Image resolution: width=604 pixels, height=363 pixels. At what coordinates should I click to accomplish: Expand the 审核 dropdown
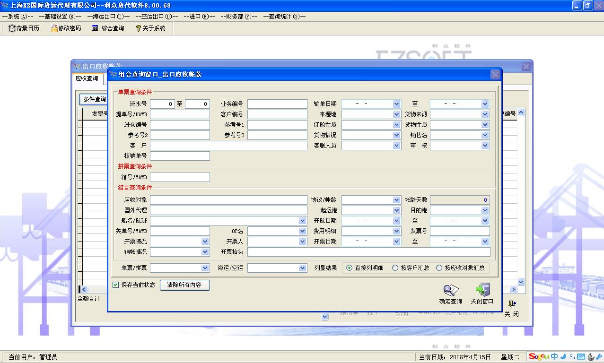click(485, 146)
